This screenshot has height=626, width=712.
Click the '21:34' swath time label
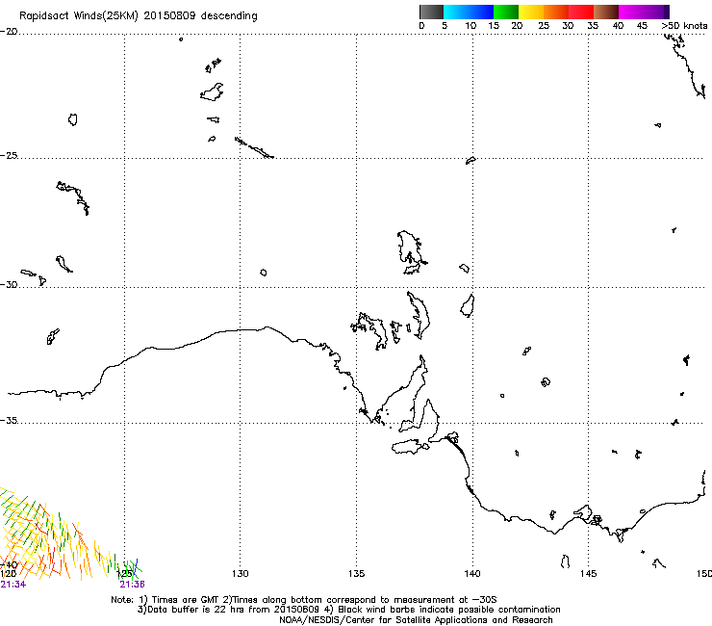click(x=13, y=585)
